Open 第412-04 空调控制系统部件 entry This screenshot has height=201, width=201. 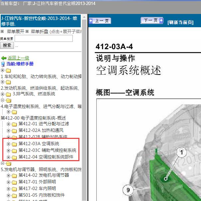[46, 157]
